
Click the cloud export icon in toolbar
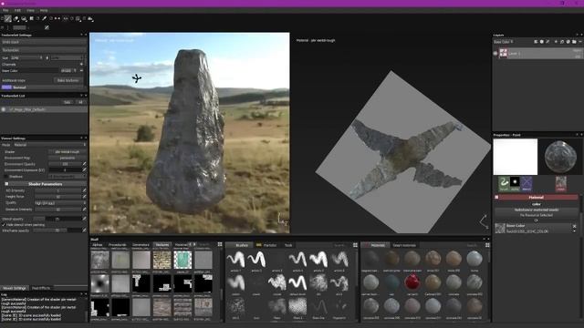coord(90,18)
